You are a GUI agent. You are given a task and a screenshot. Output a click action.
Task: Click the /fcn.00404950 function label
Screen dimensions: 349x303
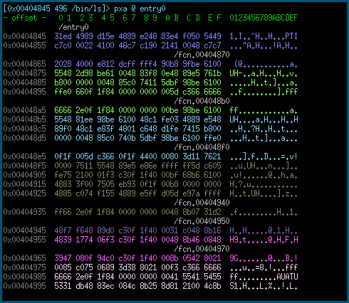pos(202,221)
